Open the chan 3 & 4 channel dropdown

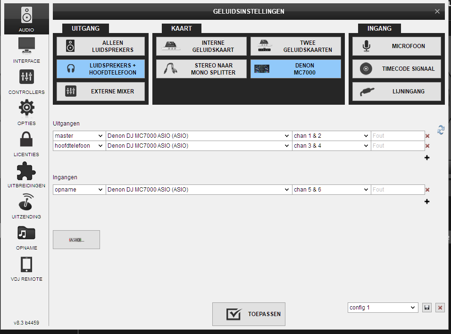tap(331, 146)
